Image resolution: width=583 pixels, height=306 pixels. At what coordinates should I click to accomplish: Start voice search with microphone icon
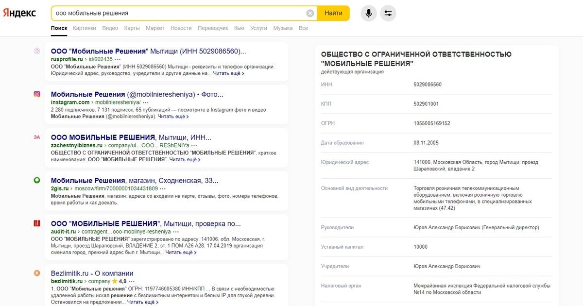click(369, 13)
